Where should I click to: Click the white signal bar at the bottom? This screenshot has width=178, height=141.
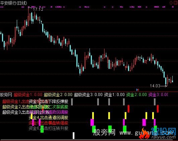(73, 136)
